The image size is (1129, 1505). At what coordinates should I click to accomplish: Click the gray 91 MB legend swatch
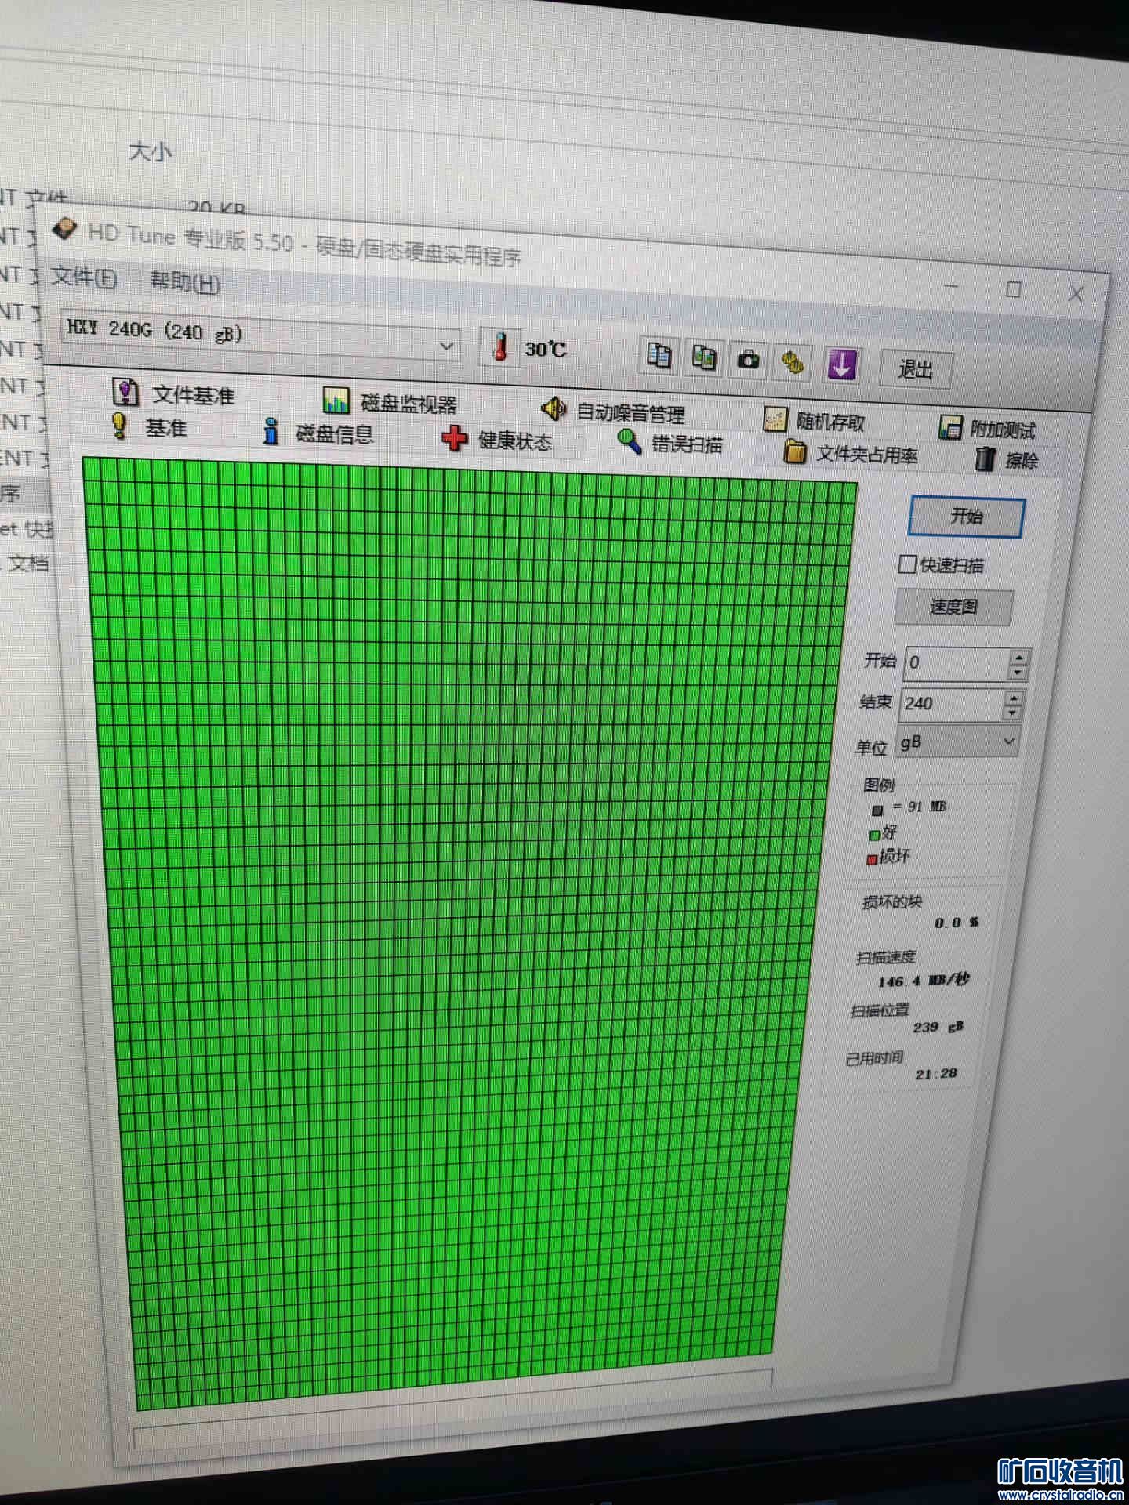pyautogui.click(x=877, y=811)
